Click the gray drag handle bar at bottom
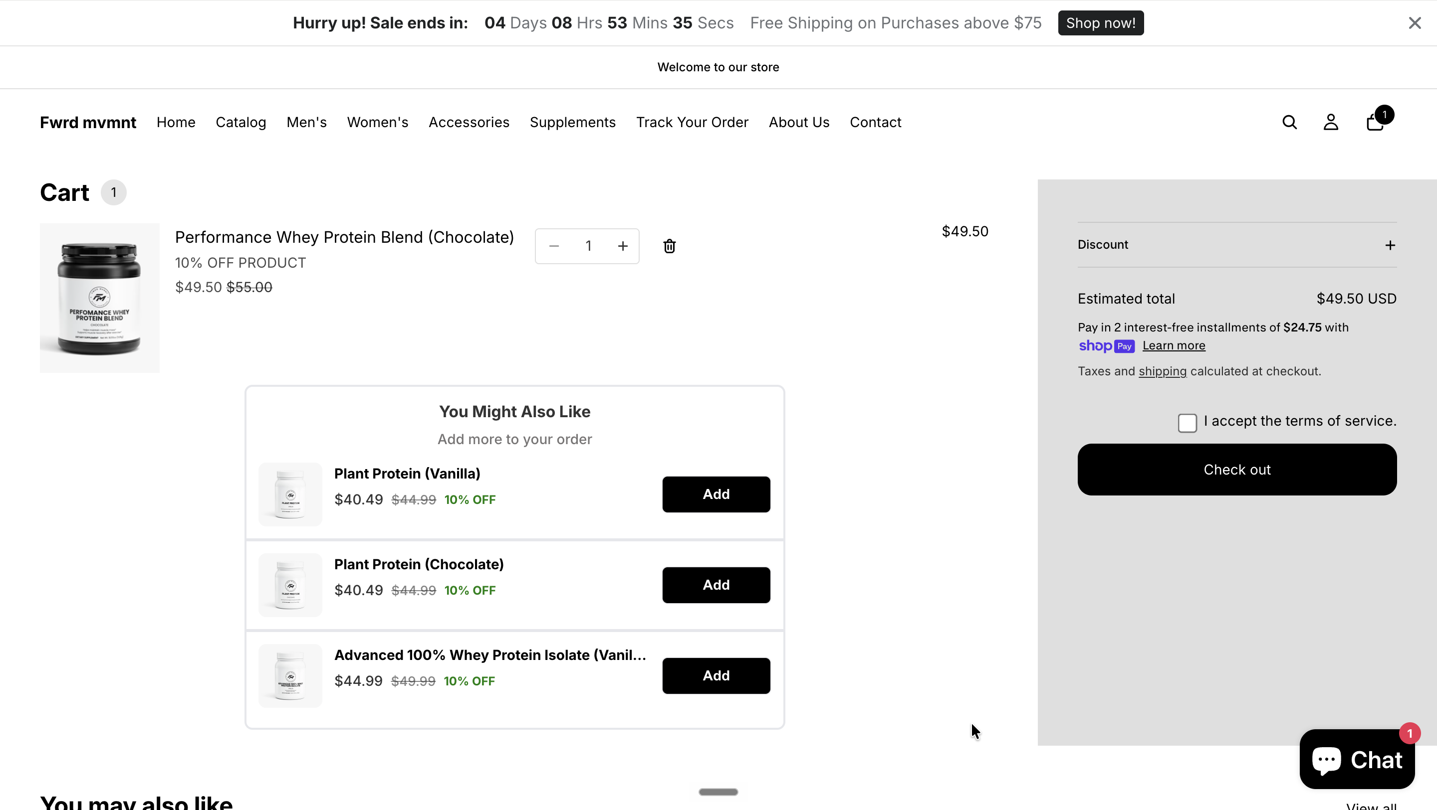 718,792
